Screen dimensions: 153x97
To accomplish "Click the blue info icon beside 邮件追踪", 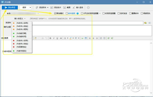I will click(78, 13).
